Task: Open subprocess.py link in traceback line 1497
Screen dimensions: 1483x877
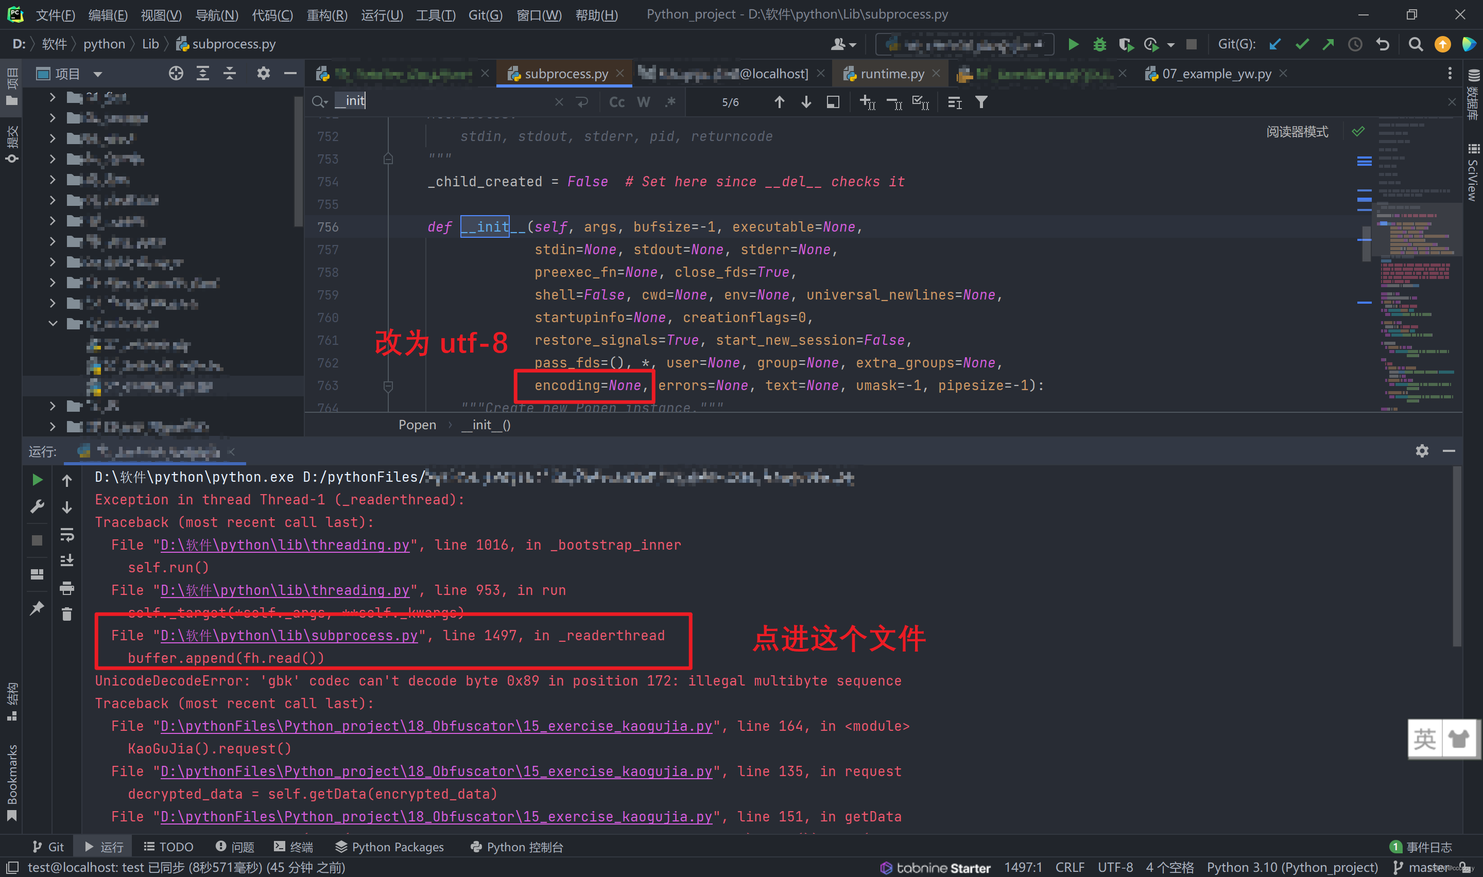Action: 288,635
